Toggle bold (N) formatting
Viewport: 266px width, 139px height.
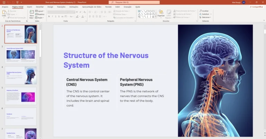pos(49,16)
